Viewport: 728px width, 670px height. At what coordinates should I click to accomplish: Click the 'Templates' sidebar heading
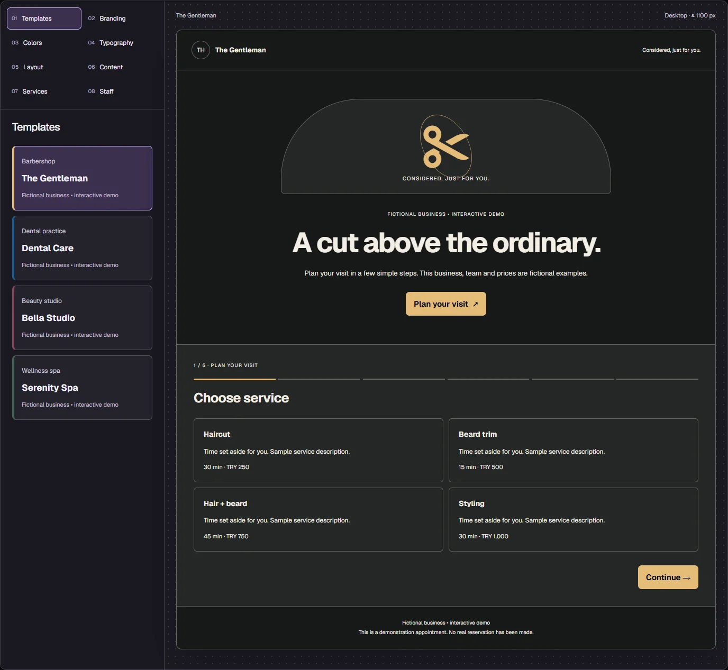(36, 127)
